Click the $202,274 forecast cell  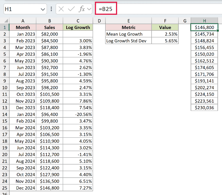pos(204,88)
